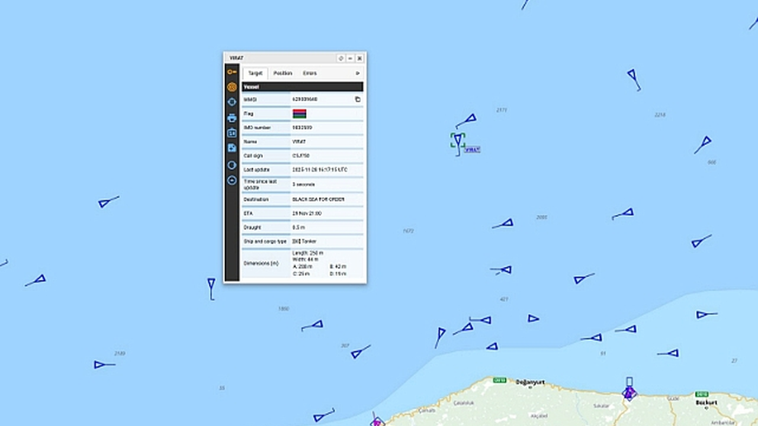Click the save file icon
758x426 pixels.
tap(232, 148)
